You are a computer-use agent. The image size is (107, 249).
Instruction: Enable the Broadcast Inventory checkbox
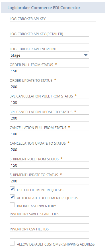(x=12, y=205)
